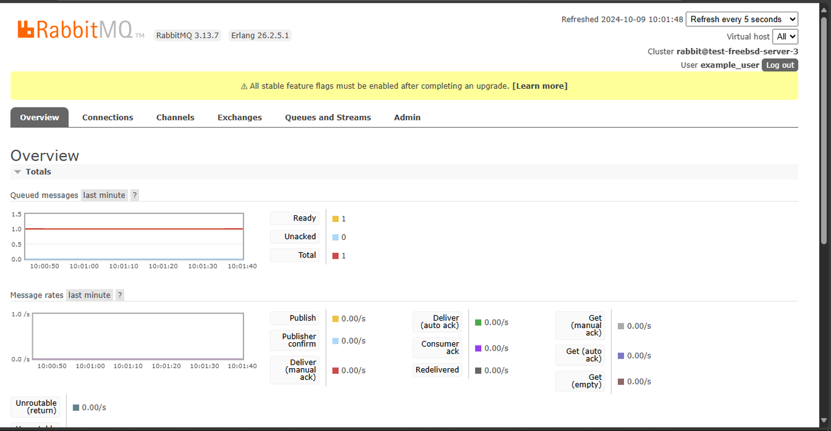Follow the Learn more link

pos(540,86)
